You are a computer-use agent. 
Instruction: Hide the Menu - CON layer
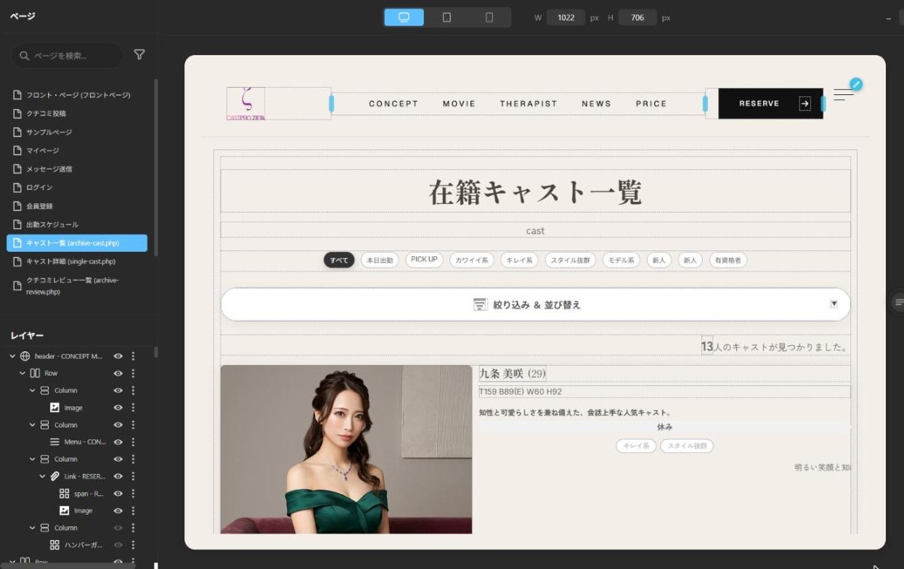pyautogui.click(x=118, y=442)
